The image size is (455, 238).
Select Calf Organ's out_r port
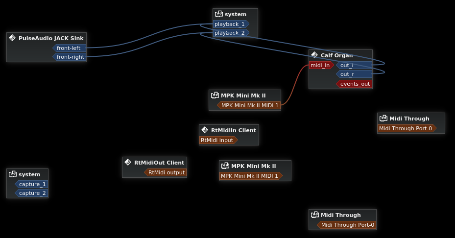(x=354, y=74)
